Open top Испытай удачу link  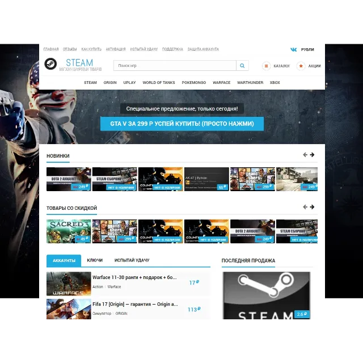(143, 49)
